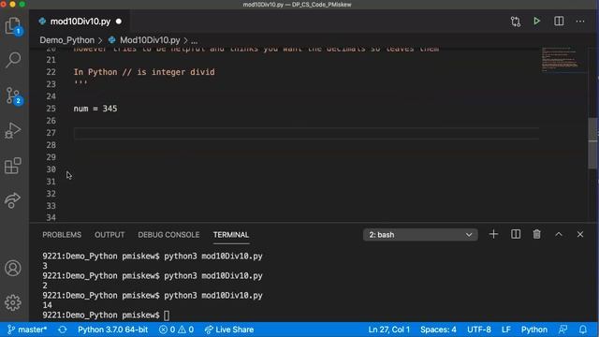
Task: Click the active terminal prompt cursor
Action: pos(167,315)
